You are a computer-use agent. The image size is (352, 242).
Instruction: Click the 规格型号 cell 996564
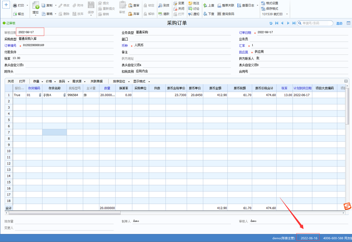click(x=75, y=95)
